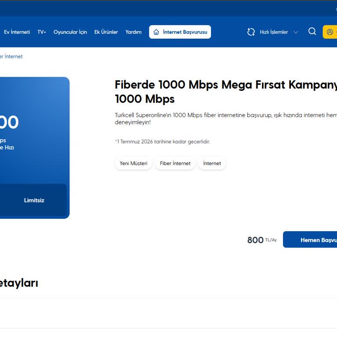Viewport: 337px width, 337px height.
Task: Click the yellow user account icon
Action: [x=330, y=32]
